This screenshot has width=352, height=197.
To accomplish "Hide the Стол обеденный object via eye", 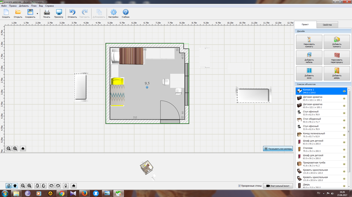I will (x=344, y=120).
